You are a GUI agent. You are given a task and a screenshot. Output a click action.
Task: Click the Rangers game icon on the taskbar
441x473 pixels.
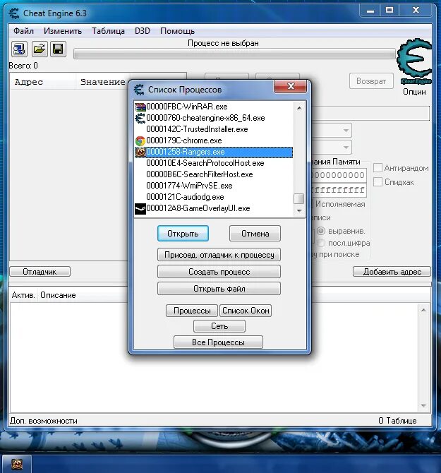pos(16,464)
